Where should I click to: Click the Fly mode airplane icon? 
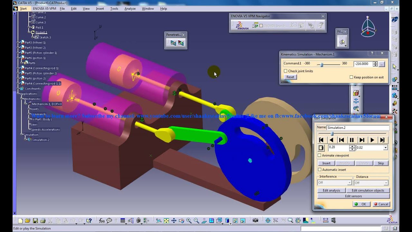click(x=159, y=221)
